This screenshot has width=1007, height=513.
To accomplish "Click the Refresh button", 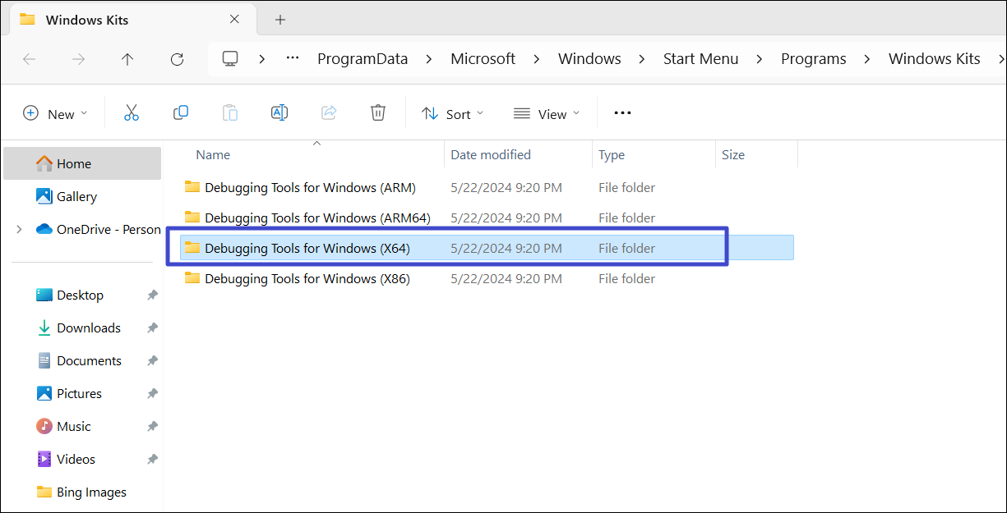I will (177, 59).
